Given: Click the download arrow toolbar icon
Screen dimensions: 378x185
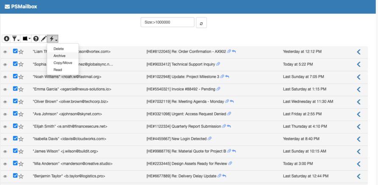Looking at the screenshot, I should pyautogui.click(x=6, y=39).
